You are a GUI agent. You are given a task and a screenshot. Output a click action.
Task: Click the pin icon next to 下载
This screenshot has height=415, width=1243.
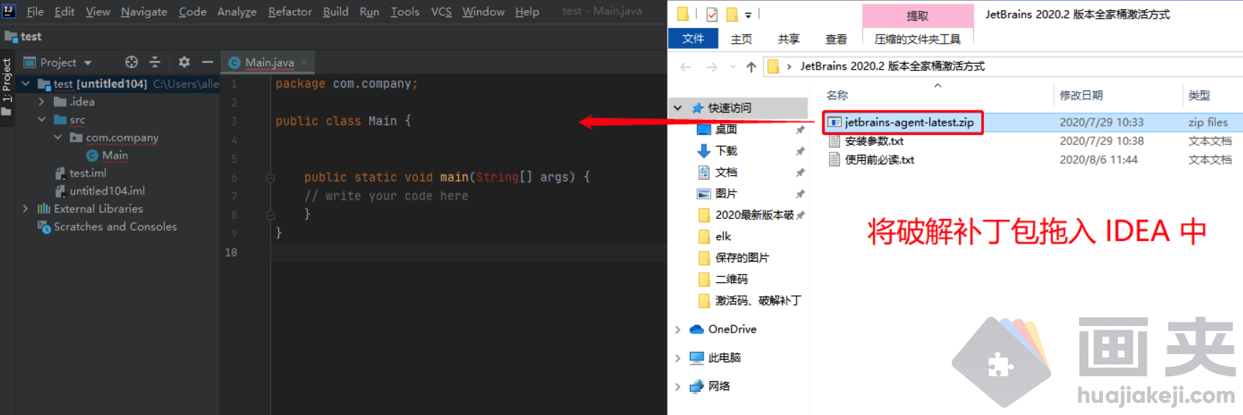pos(800,151)
